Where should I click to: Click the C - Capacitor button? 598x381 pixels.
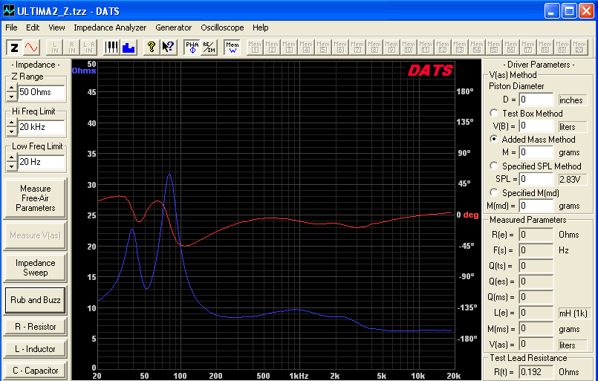[35, 371]
